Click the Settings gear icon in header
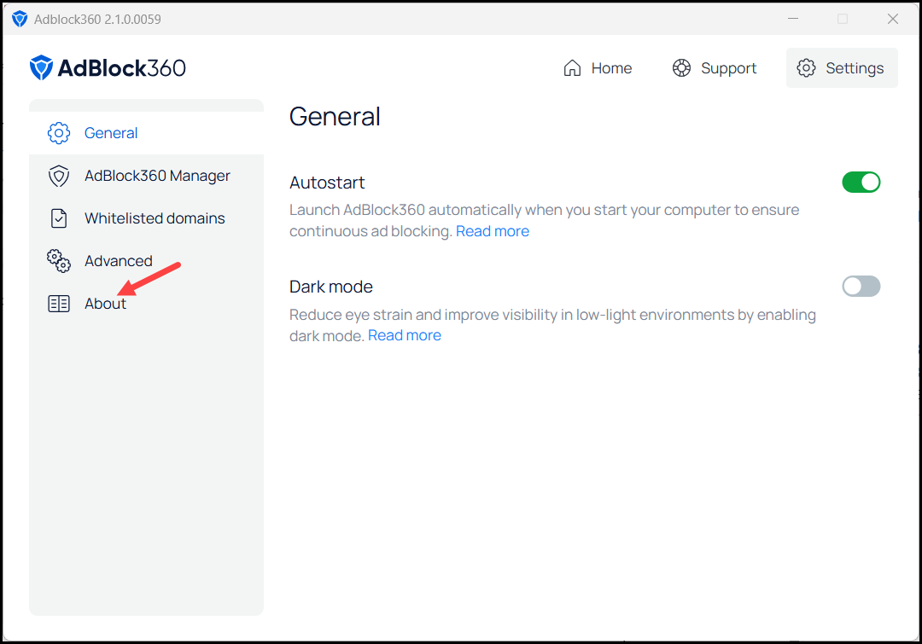 click(x=806, y=68)
